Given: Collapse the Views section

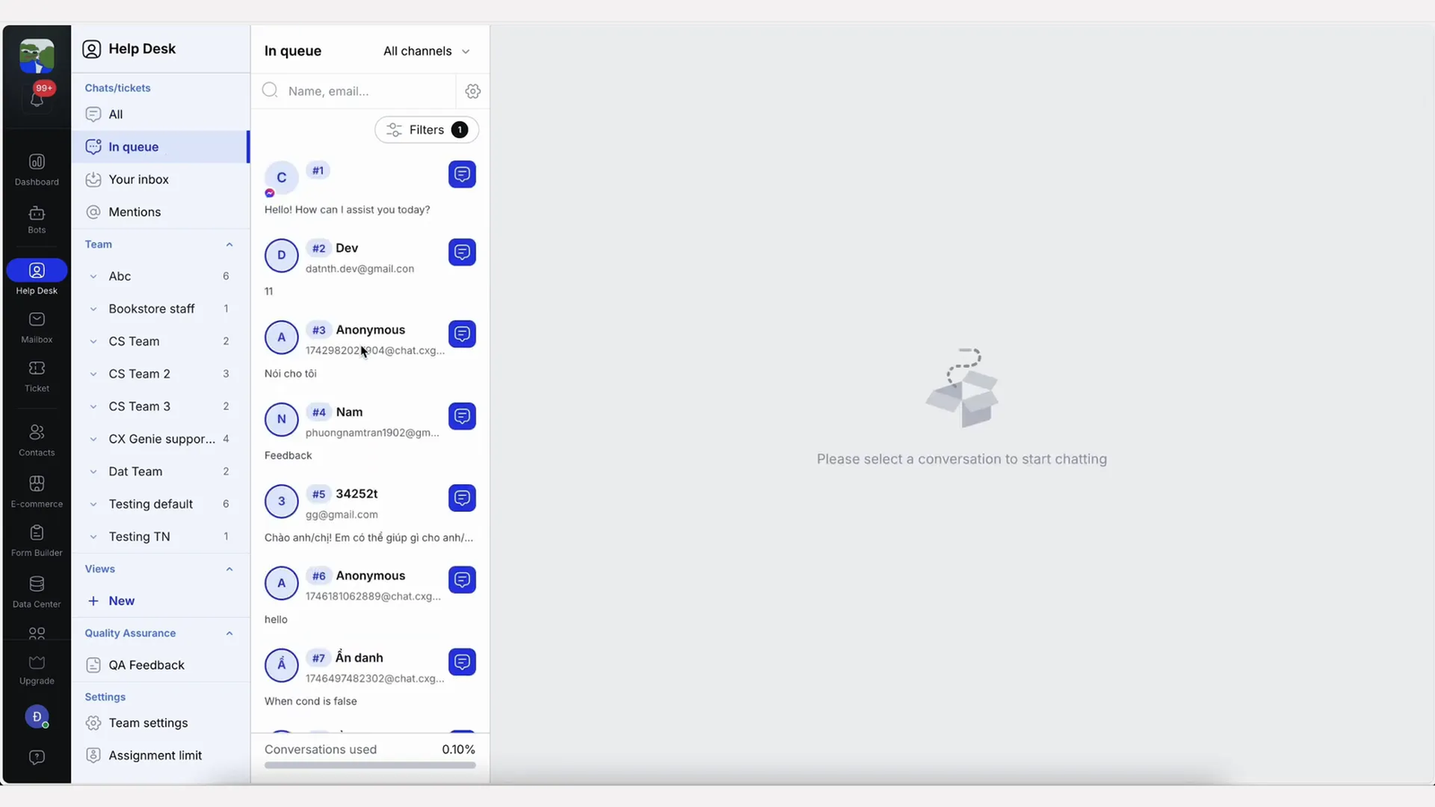Looking at the screenshot, I should (x=230, y=569).
